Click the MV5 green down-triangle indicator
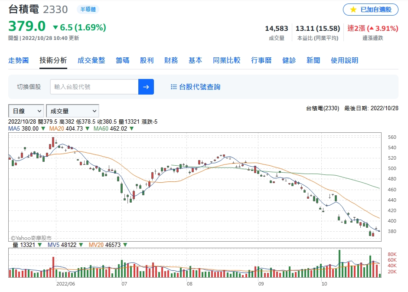This screenshot has width=408, height=292. (81, 245)
